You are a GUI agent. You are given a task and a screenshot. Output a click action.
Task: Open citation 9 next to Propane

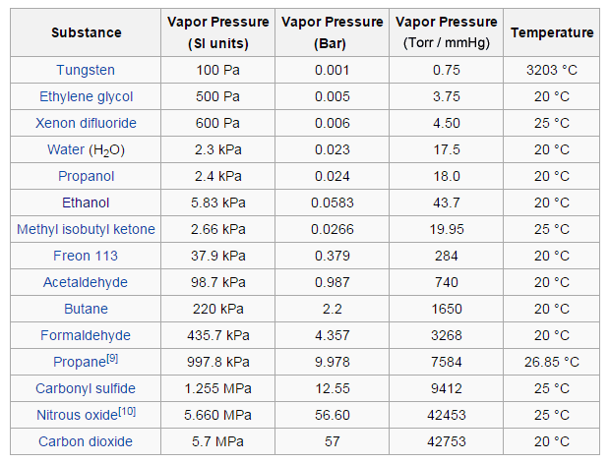(112, 358)
